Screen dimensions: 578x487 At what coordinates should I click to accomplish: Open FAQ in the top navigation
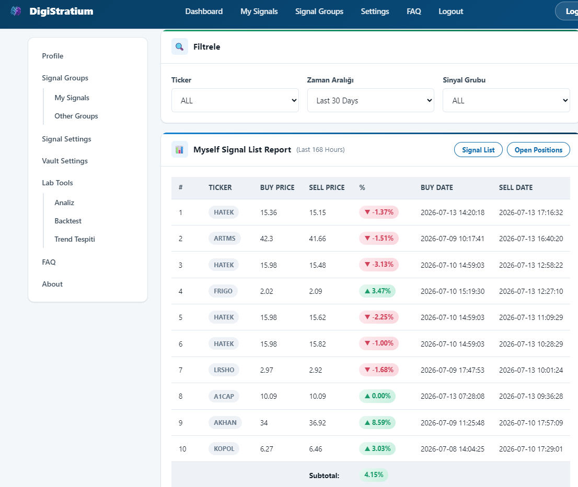pos(413,11)
